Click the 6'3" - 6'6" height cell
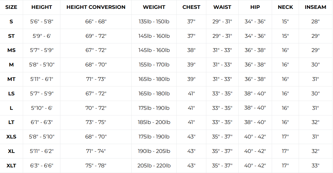This screenshot has width=333, height=173. click(42, 166)
